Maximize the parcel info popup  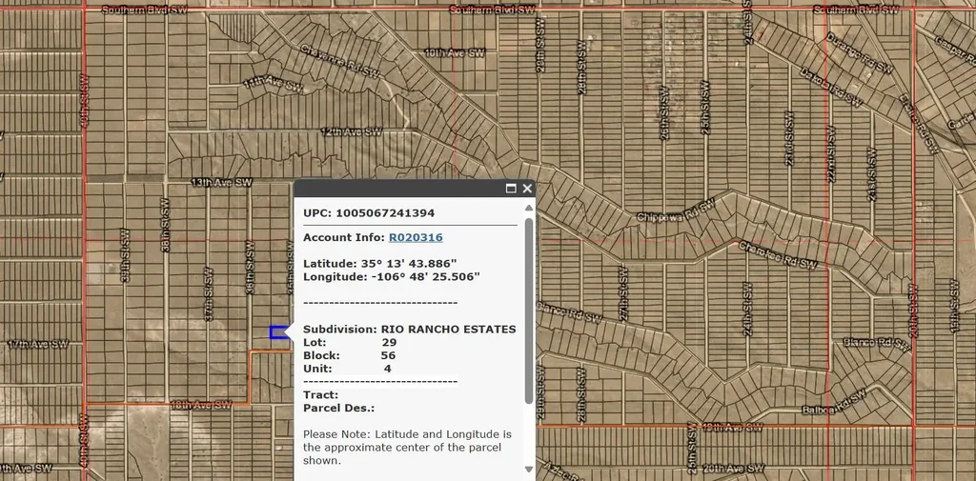point(511,189)
